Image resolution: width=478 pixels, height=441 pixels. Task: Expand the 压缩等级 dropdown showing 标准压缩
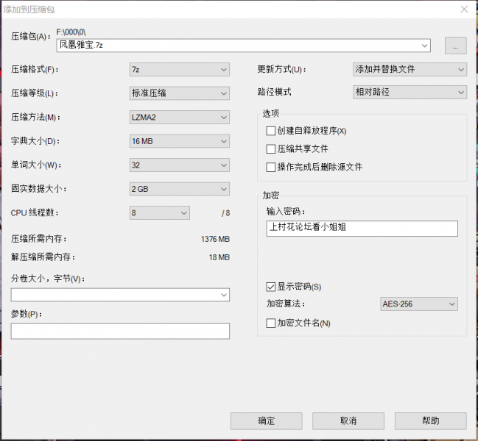180,93
